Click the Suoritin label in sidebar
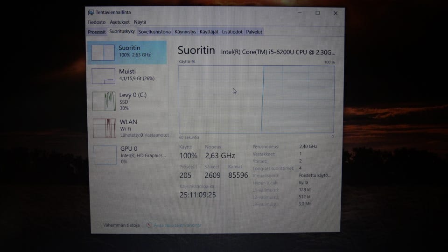The width and height of the screenshot is (448, 252). tap(129, 48)
